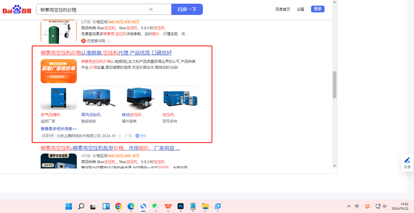
Task: Click the 移动空压机 product link
Action: [132, 115]
